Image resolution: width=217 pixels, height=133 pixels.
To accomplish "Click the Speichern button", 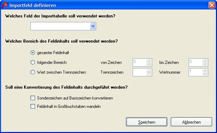I will pos(147,122).
